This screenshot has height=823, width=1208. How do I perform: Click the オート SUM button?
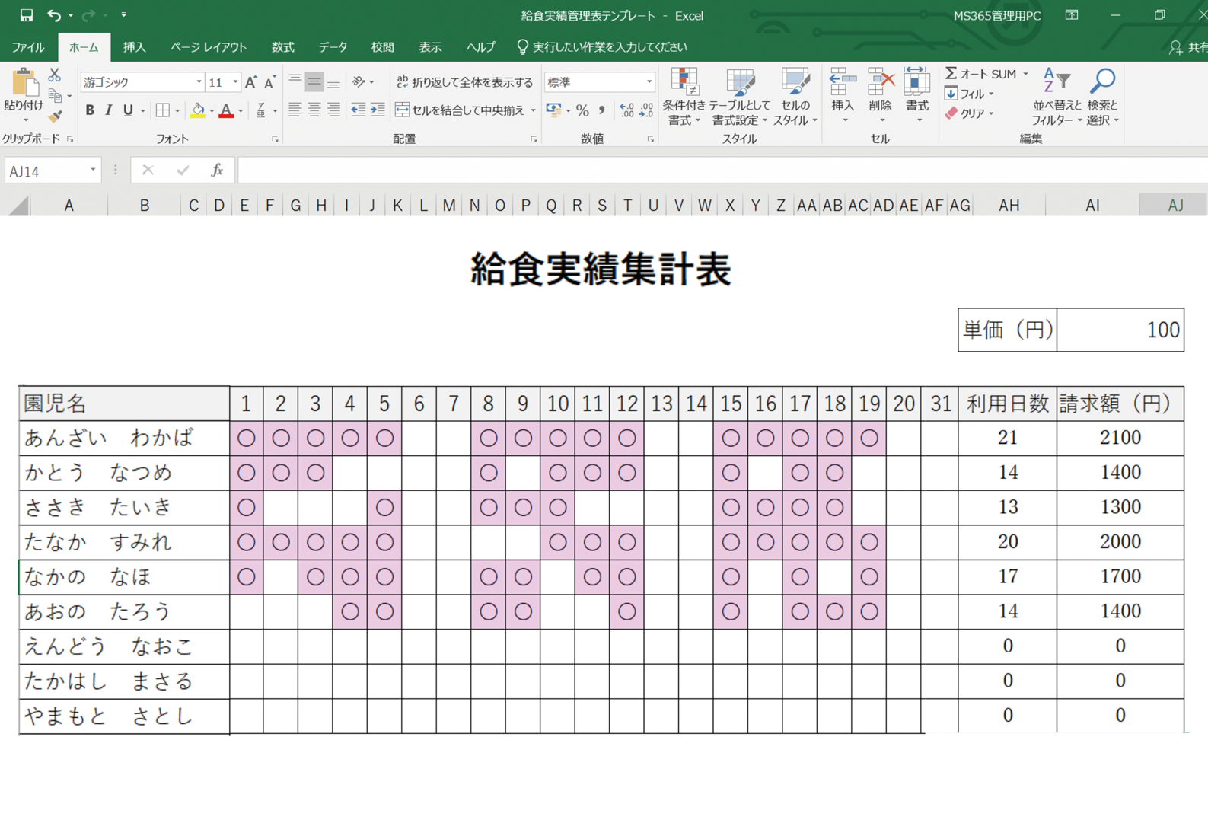click(981, 74)
